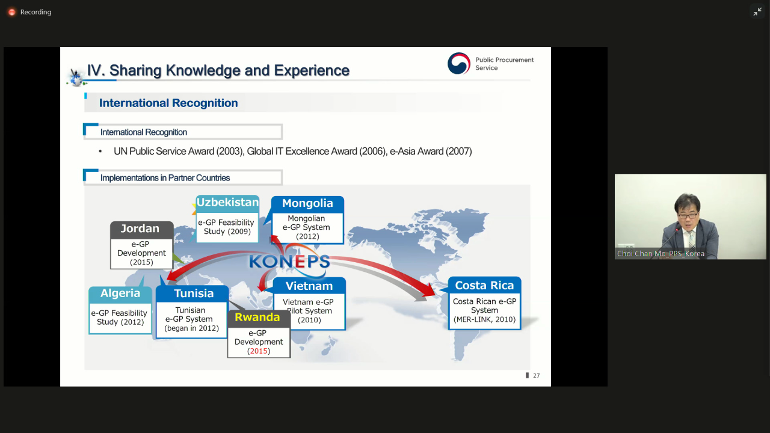Click the "Public Procurement Service" logo text
The image size is (770, 433).
504,64
